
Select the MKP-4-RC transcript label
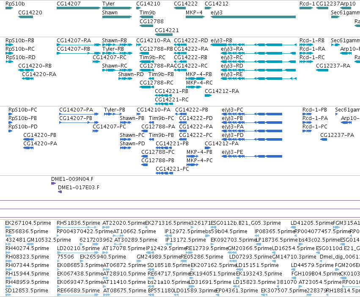pyautogui.click(x=199, y=82)
